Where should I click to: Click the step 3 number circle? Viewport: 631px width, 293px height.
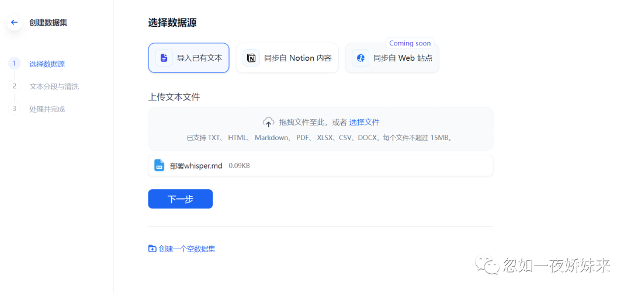(14, 109)
